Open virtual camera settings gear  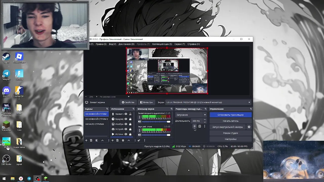pyautogui.click(x=249, y=127)
